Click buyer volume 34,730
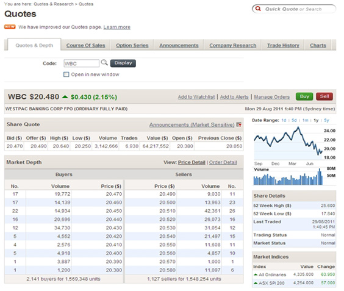Viewport: 344px width, 291px height. point(62,228)
